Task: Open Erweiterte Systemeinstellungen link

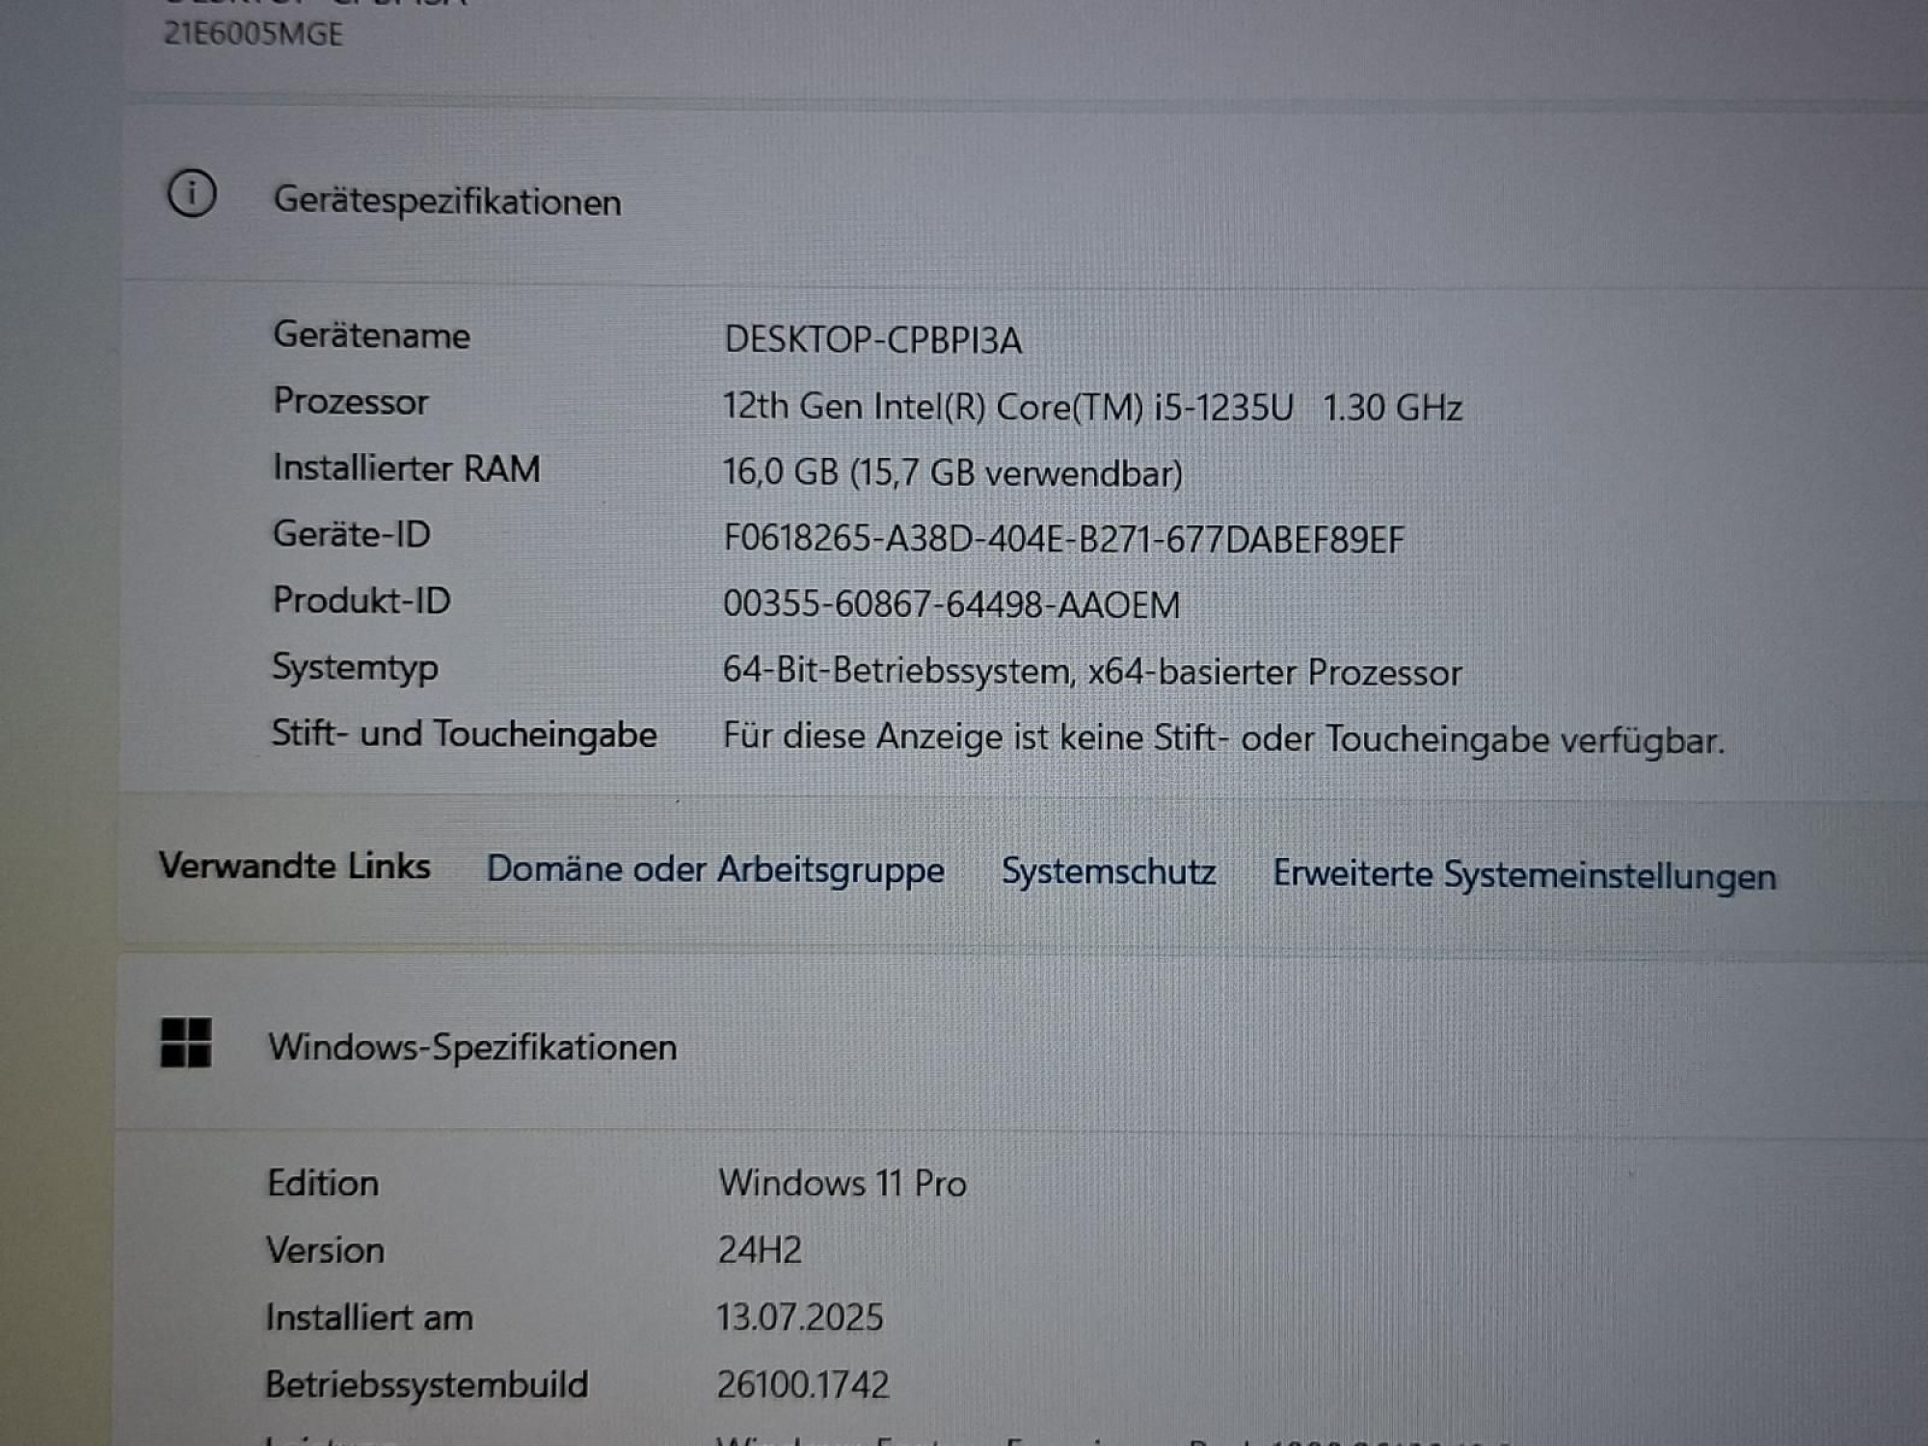Action: [x=1524, y=875]
